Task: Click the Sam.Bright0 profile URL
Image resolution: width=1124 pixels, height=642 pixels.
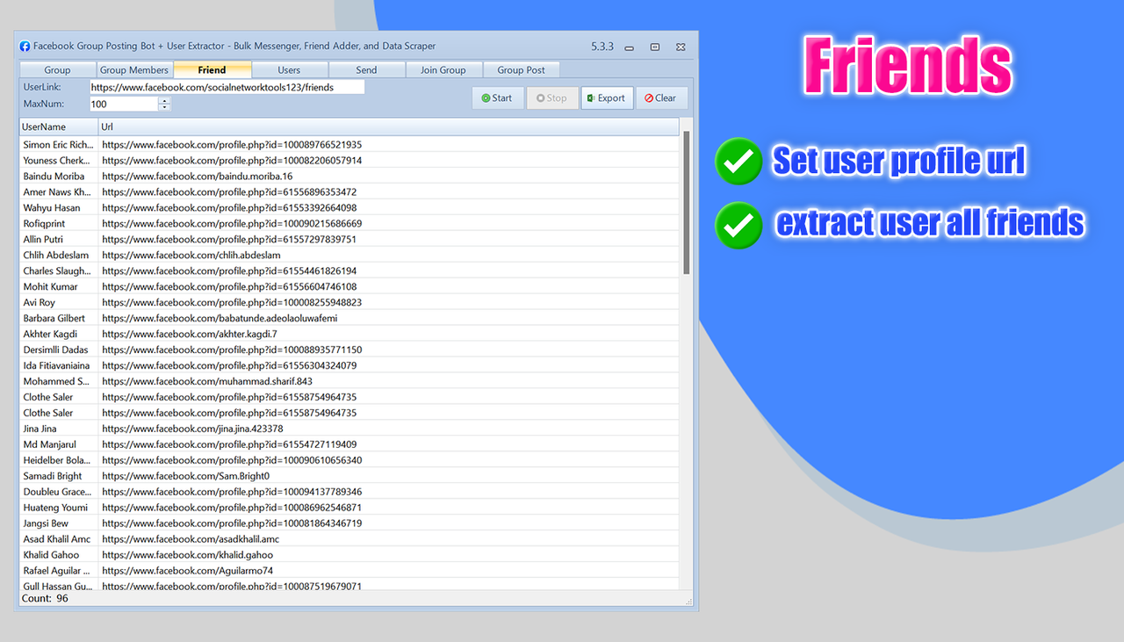Action: click(185, 477)
